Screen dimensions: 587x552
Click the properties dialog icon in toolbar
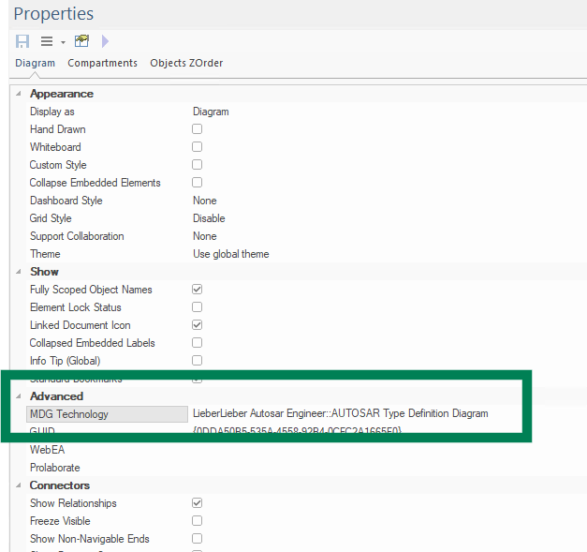[82, 41]
